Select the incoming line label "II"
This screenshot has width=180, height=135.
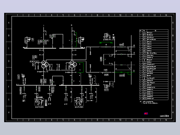click(x=72, y=25)
